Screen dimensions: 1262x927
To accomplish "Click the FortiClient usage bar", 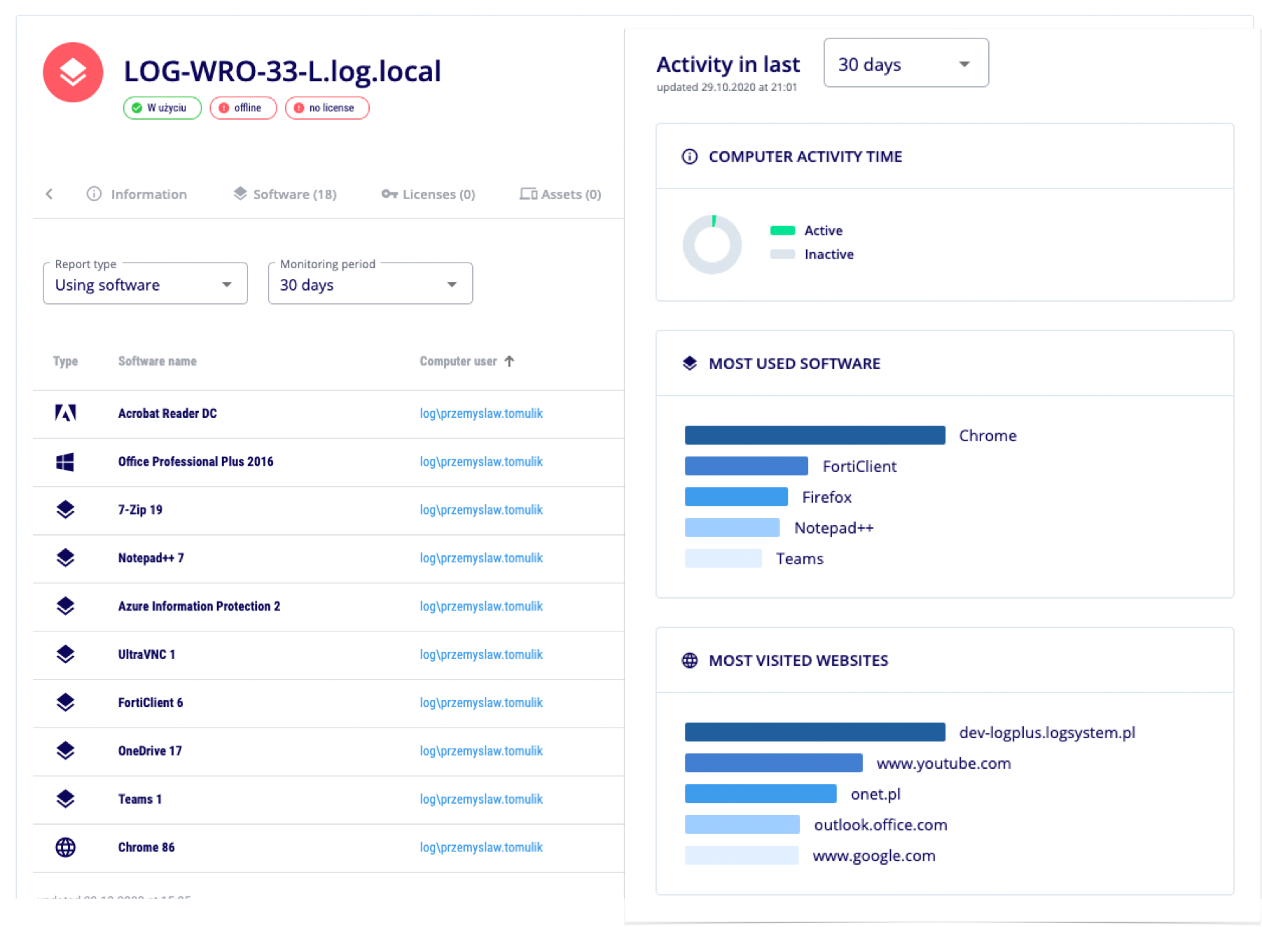I will click(747, 466).
